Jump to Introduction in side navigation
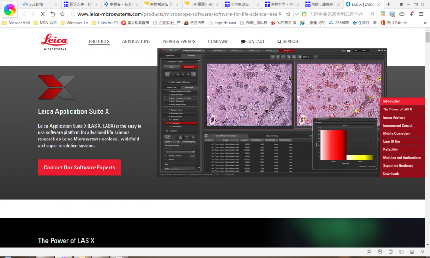This screenshot has width=430, height=258. pyautogui.click(x=402, y=101)
